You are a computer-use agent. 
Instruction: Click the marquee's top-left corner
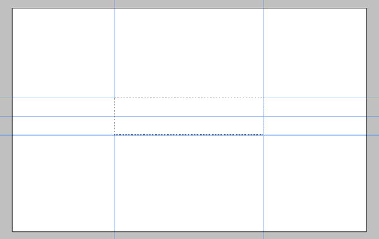[114, 98]
